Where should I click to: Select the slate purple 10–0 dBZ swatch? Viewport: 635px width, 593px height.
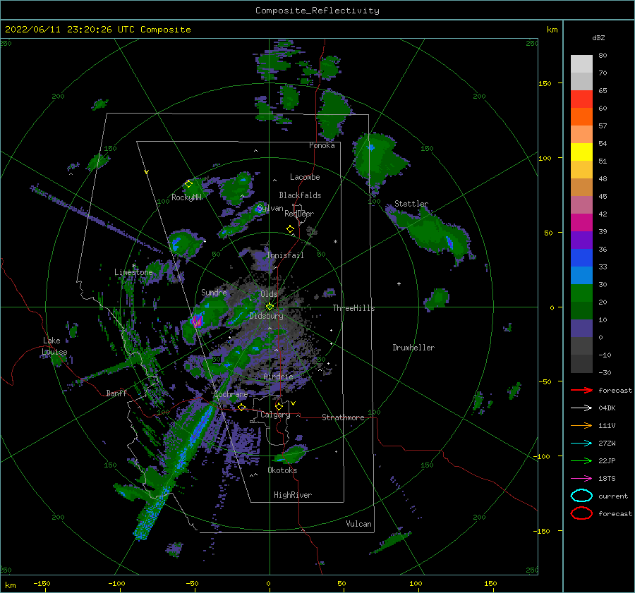581,329
